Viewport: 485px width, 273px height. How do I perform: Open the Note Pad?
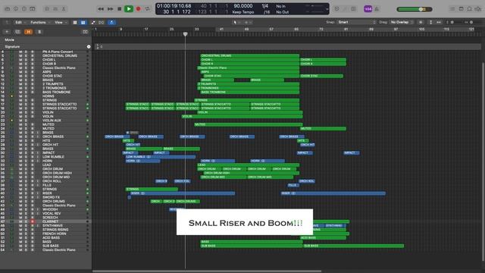462,9
